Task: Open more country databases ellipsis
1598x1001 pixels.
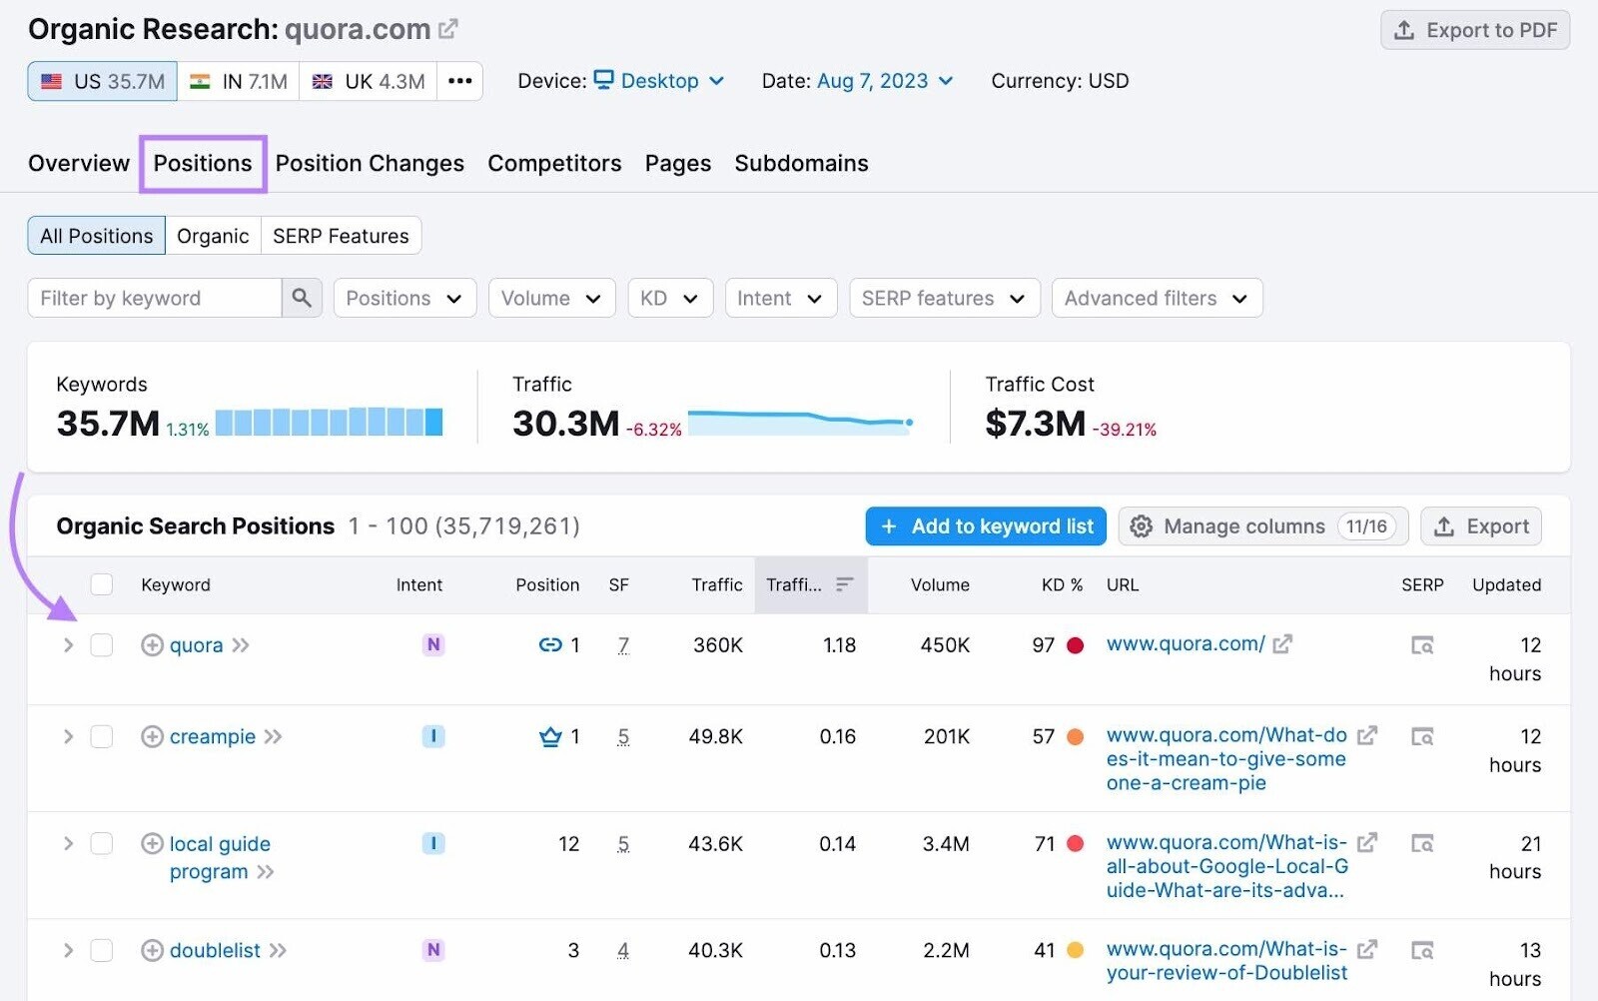Action: tap(459, 81)
